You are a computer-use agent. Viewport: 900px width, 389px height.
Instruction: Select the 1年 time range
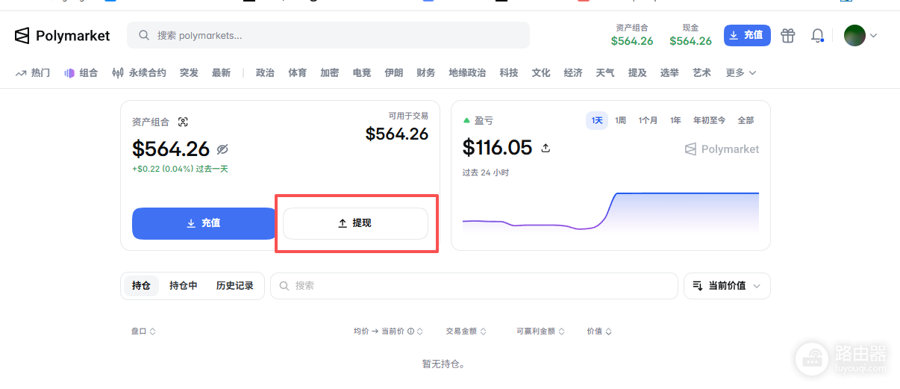pyautogui.click(x=675, y=120)
